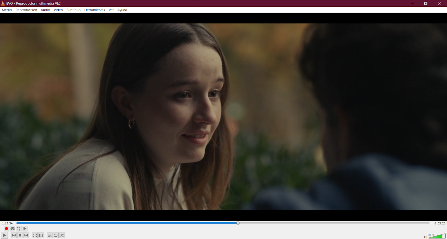The height and width of the screenshot is (239, 447).
Task: Open the Herramientas menu
Action: tap(95, 10)
